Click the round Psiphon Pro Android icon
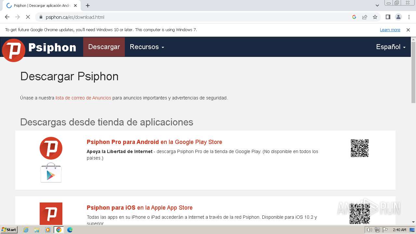The width and height of the screenshot is (416, 234). pyautogui.click(x=51, y=148)
